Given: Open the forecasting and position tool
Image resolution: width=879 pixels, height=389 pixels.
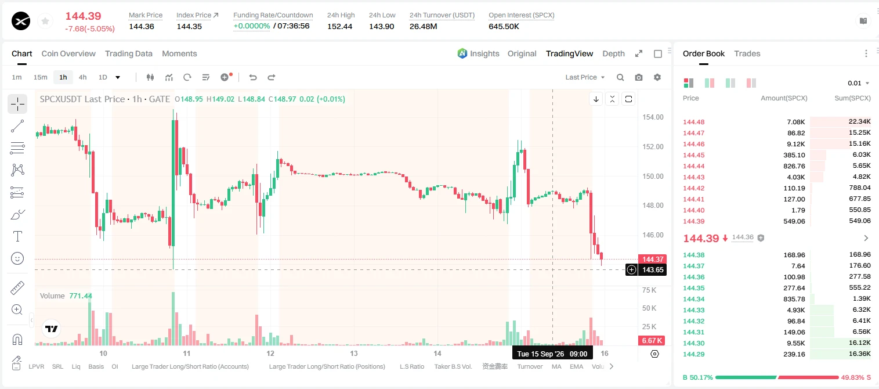Looking at the screenshot, I should click(x=17, y=192).
